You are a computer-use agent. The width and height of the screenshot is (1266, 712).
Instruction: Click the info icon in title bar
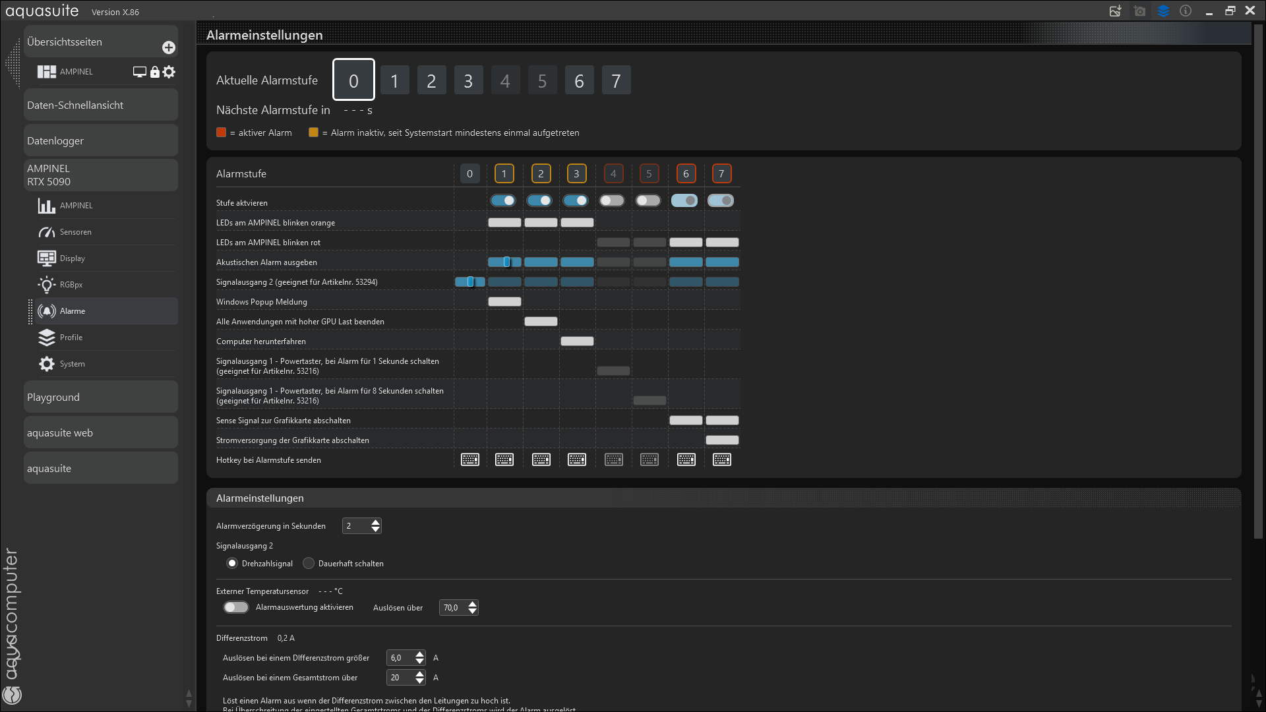point(1186,11)
